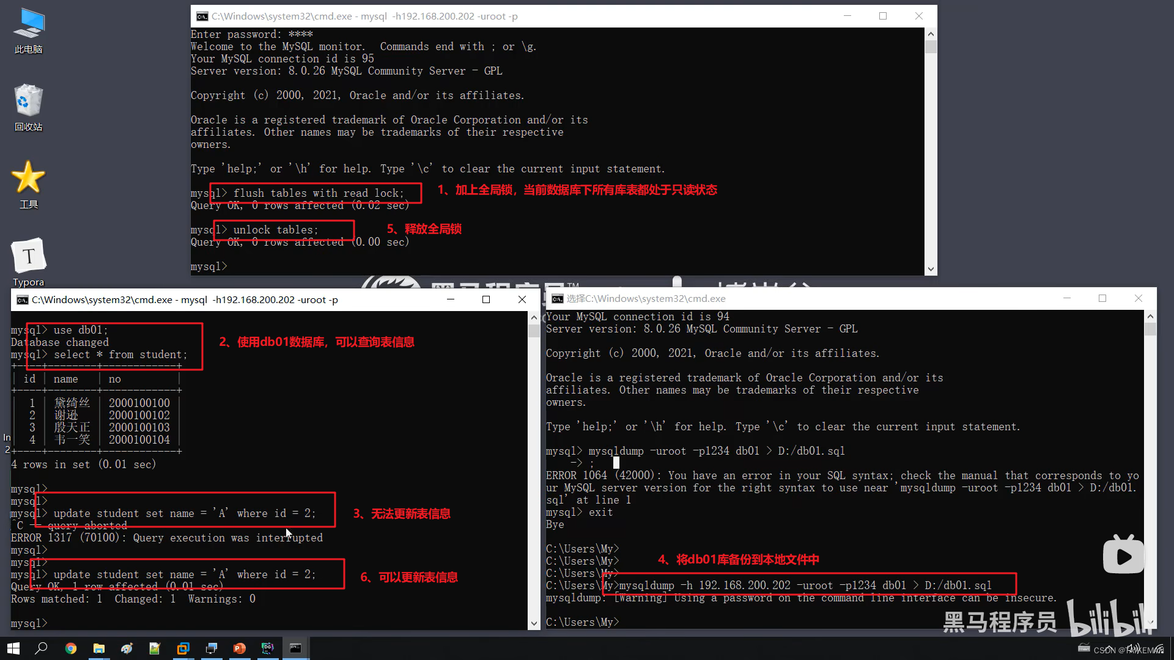This screenshot has height=660, width=1174.
Task: Launch Paint from the taskbar
Action: (x=127, y=648)
